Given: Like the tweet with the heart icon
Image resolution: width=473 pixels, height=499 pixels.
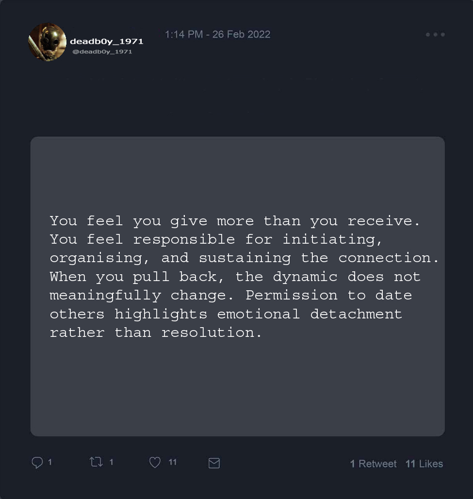Looking at the screenshot, I should tap(155, 463).
